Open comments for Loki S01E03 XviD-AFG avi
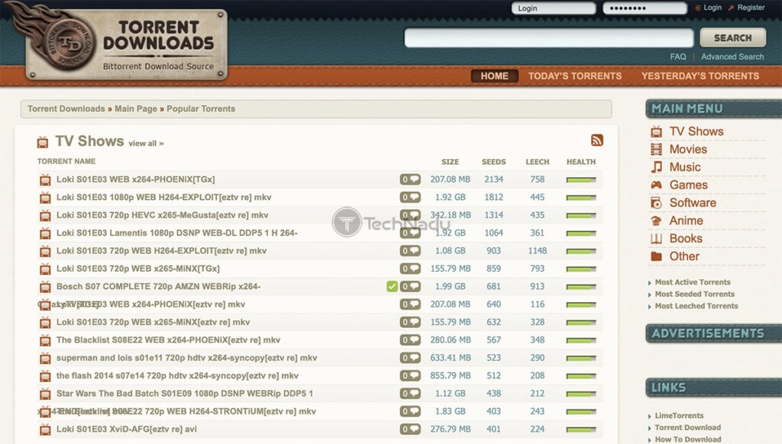The height and width of the screenshot is (444, 782). (410, 429)
